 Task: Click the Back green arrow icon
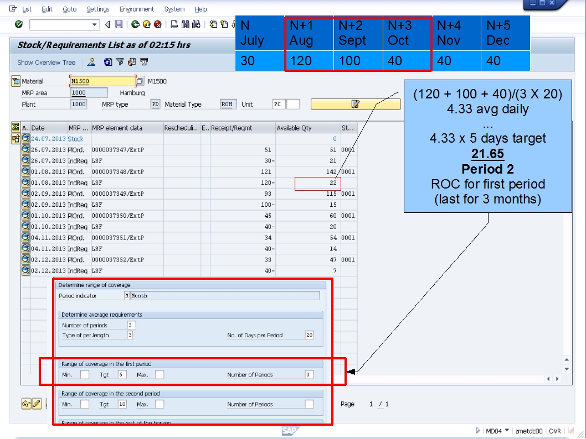tap(135, 25)
